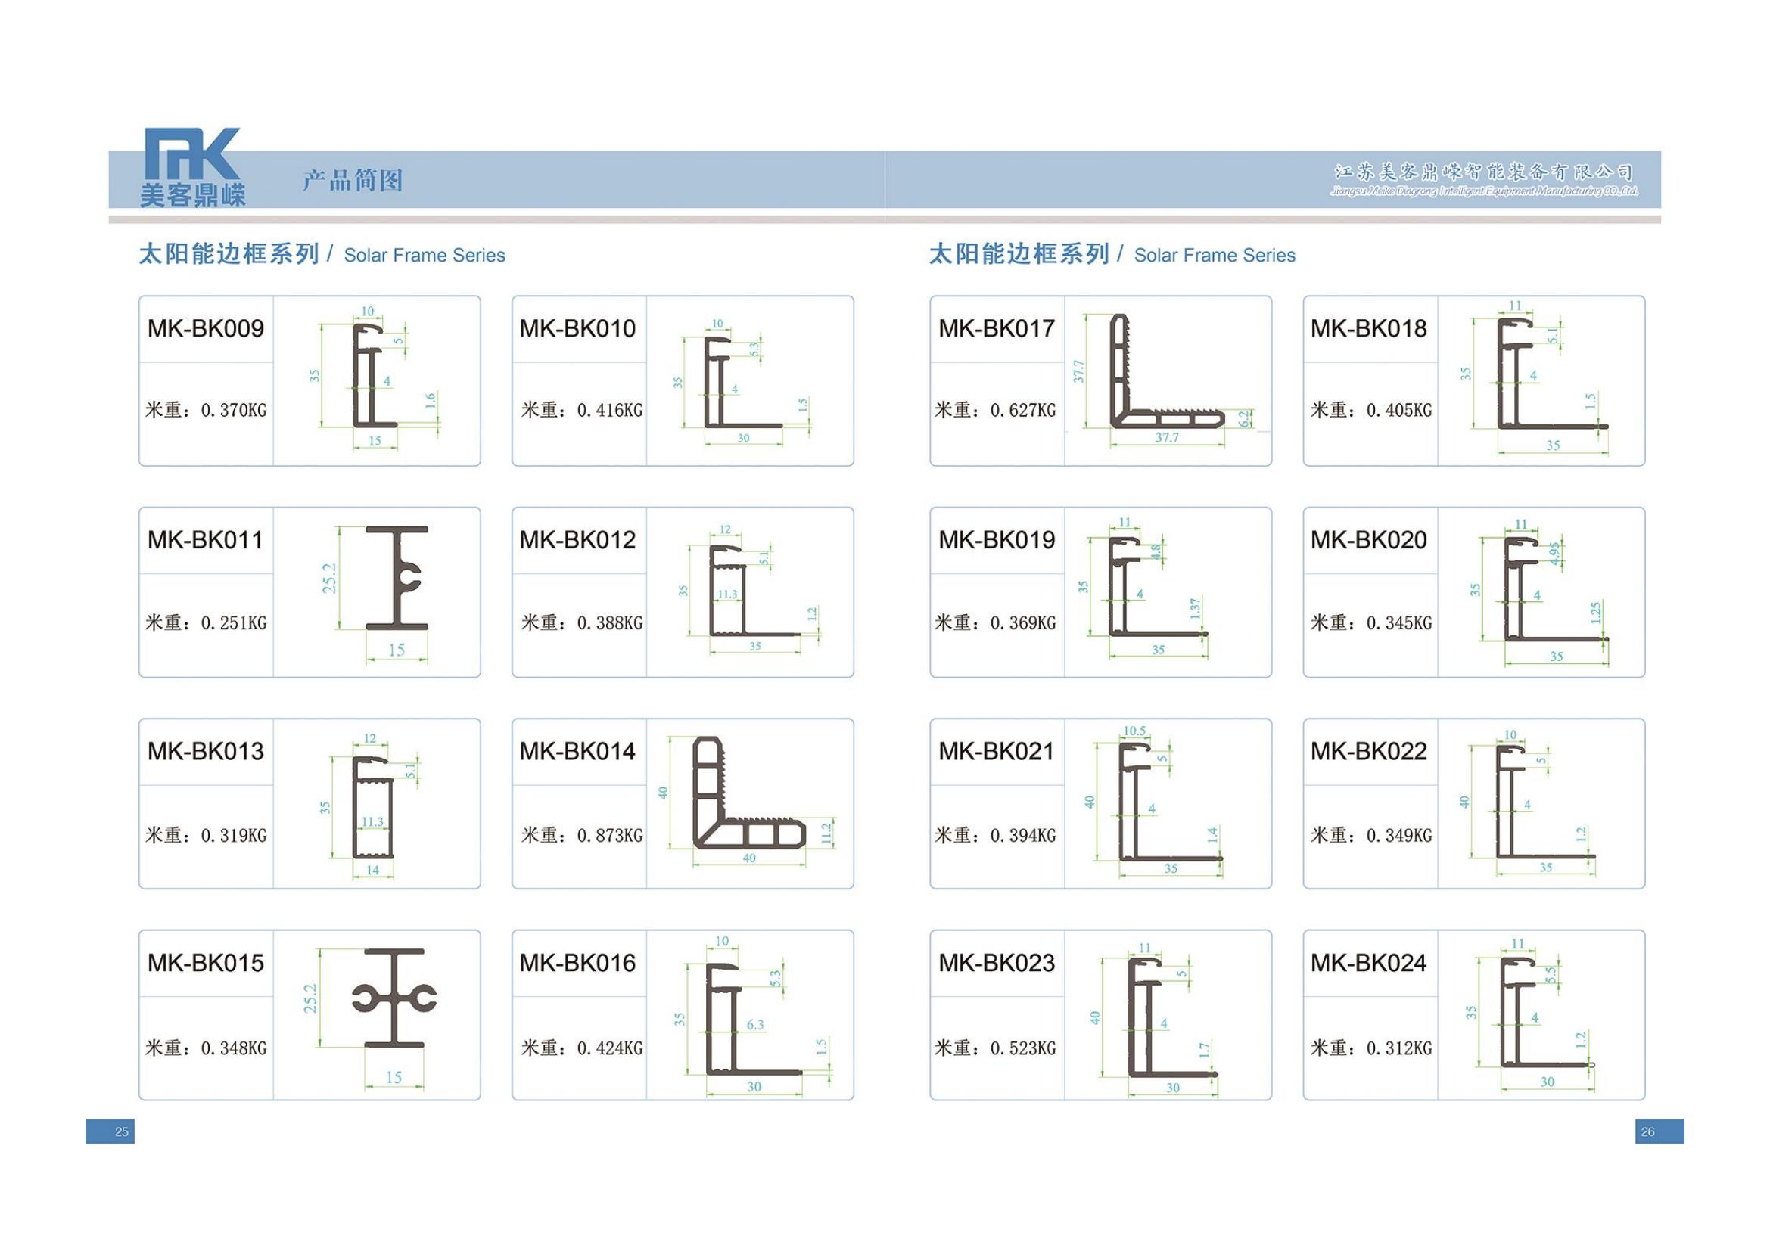Screen dimensions: 1770x1251
Task: Click the 产品简图 header title
Action: coord(353,180)
